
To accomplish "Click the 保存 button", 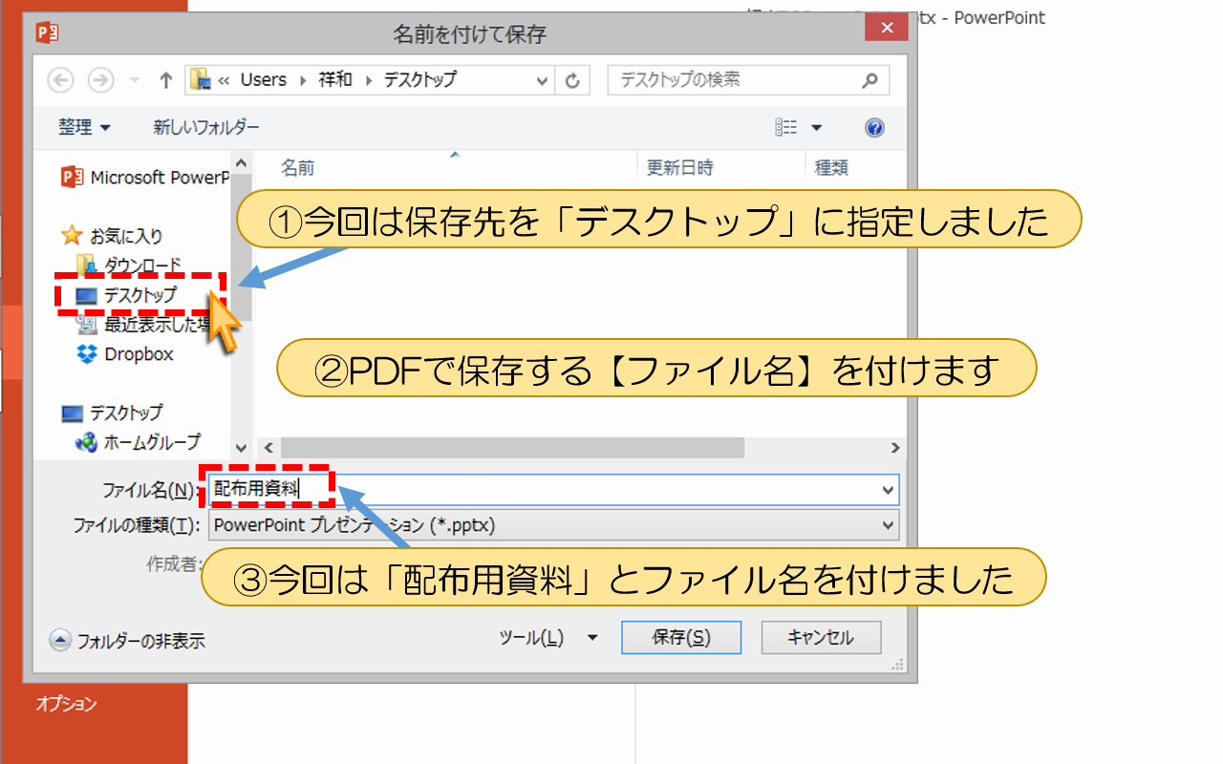I will [x=681, y=638].
